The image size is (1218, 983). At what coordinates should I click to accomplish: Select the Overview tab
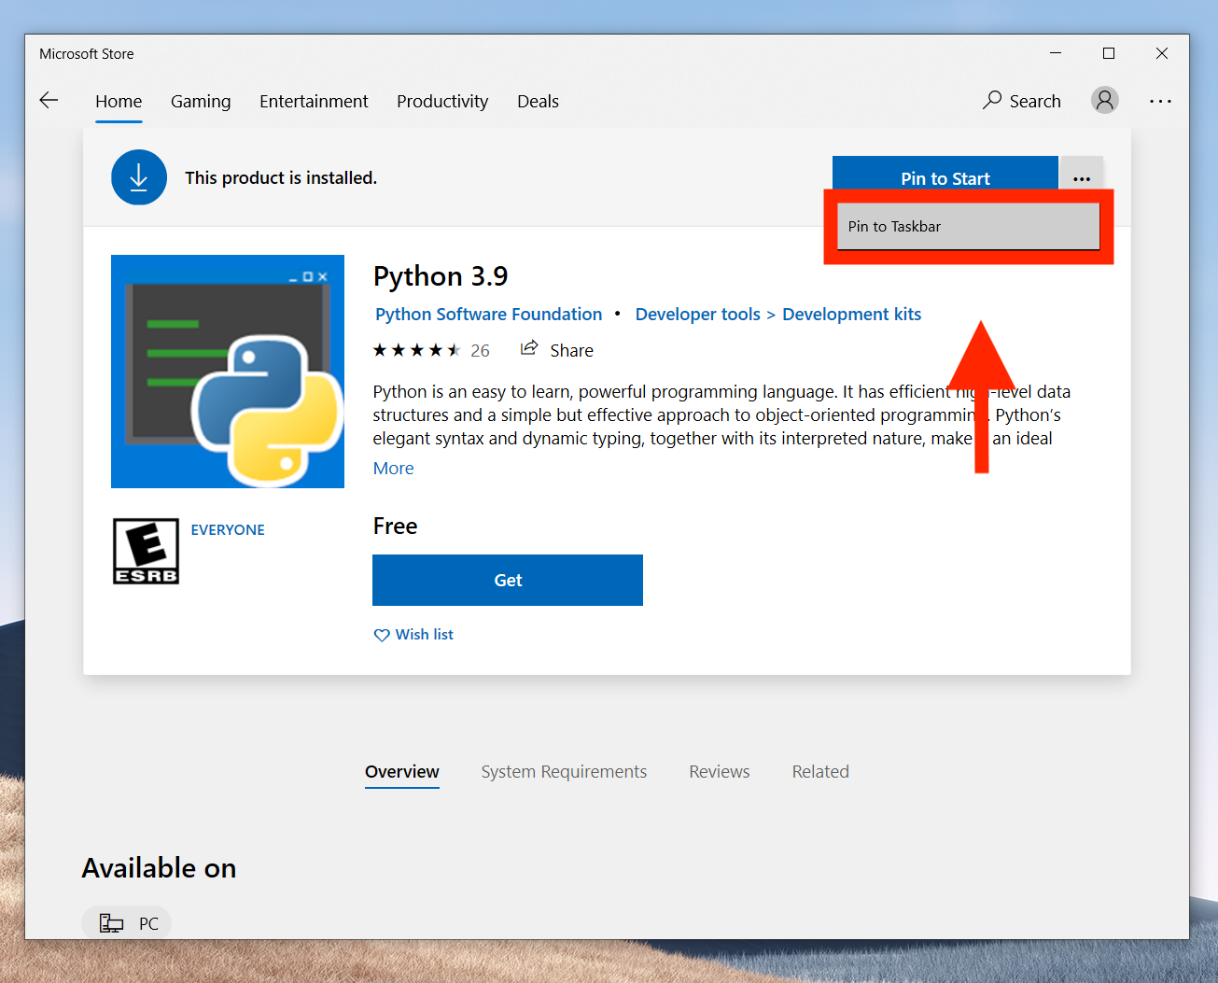click(x=401, y=772)
